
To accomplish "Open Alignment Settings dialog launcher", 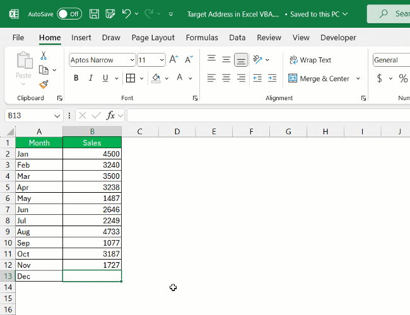I will [363, 98].
